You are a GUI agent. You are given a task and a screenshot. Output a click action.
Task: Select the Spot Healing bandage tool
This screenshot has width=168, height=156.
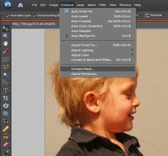coord(5,129)
